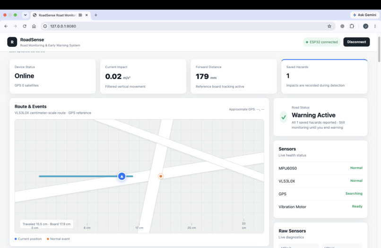The image size is (381, 248).
Task: Click the Device Status Online card
Action: (52, 76)
